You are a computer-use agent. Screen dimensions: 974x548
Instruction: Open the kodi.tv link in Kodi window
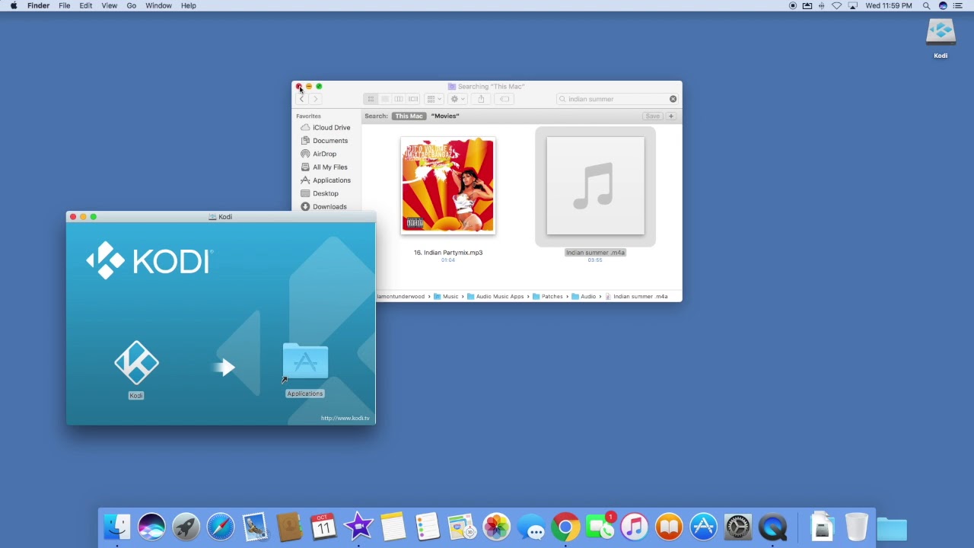click(x=345, y=418)
